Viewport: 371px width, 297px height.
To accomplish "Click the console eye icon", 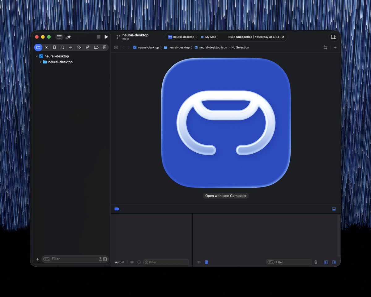I will coord(198,262).
